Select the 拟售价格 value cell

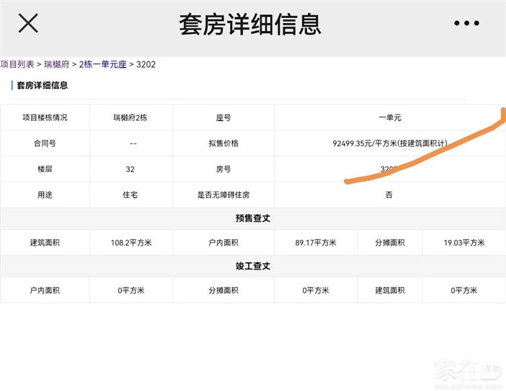click(x=389, y=143)
